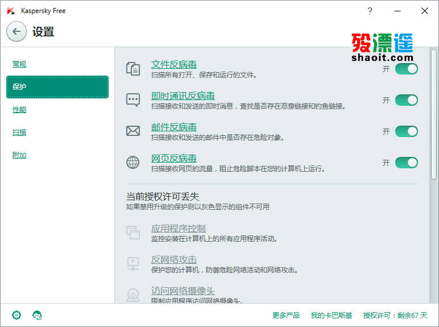This screenshot has height=327, width=439.
Task: Disable the 邮件反病毒 toggle
Action: coord(407,131)
